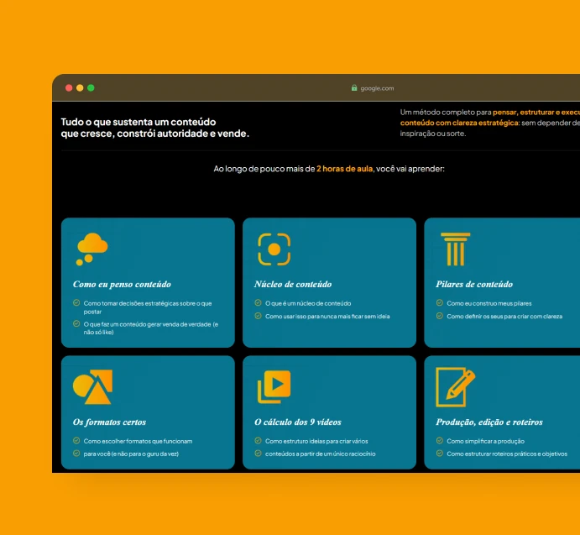This screenshot has width=580, height=535.
Task: Click 'conteúdos a partir de um único raciocínio'
Action: pos(321,454)
